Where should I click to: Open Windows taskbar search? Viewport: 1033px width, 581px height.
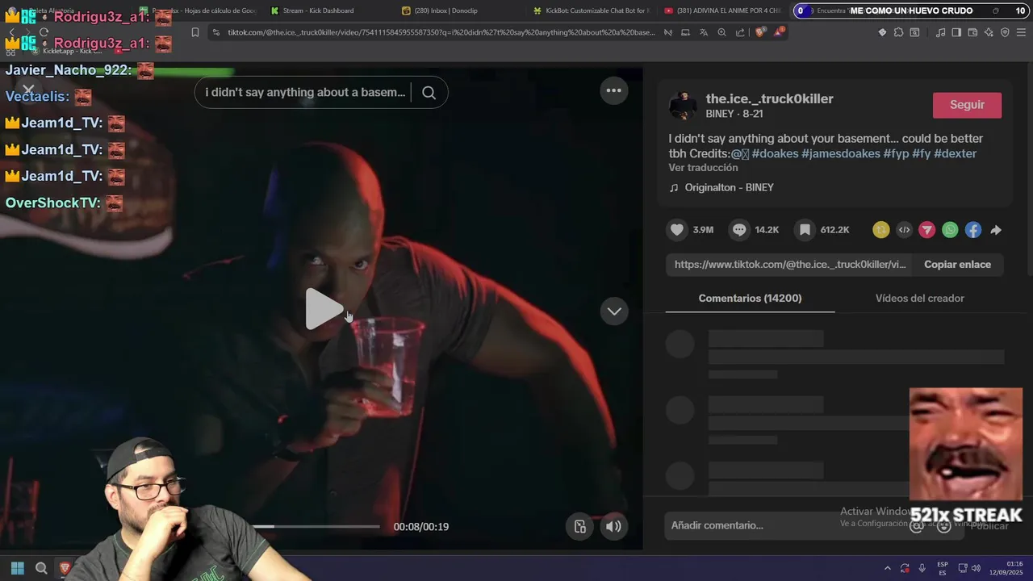click(41, 568)
